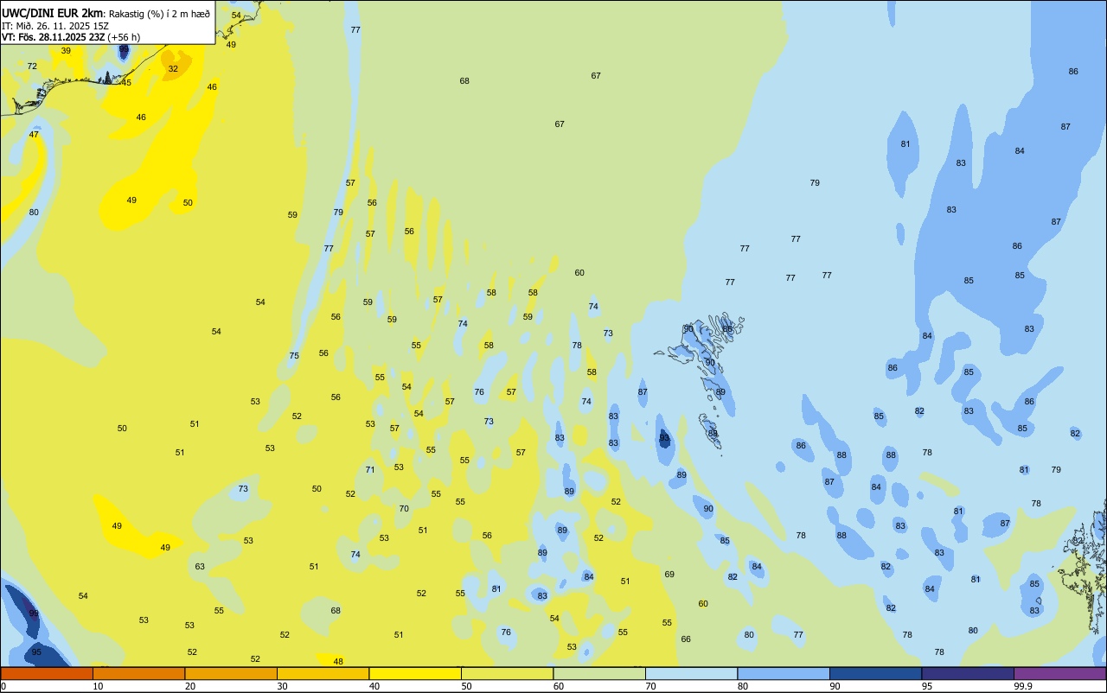Click the map value 66
1107x693 pixels.
coord(686,639)
